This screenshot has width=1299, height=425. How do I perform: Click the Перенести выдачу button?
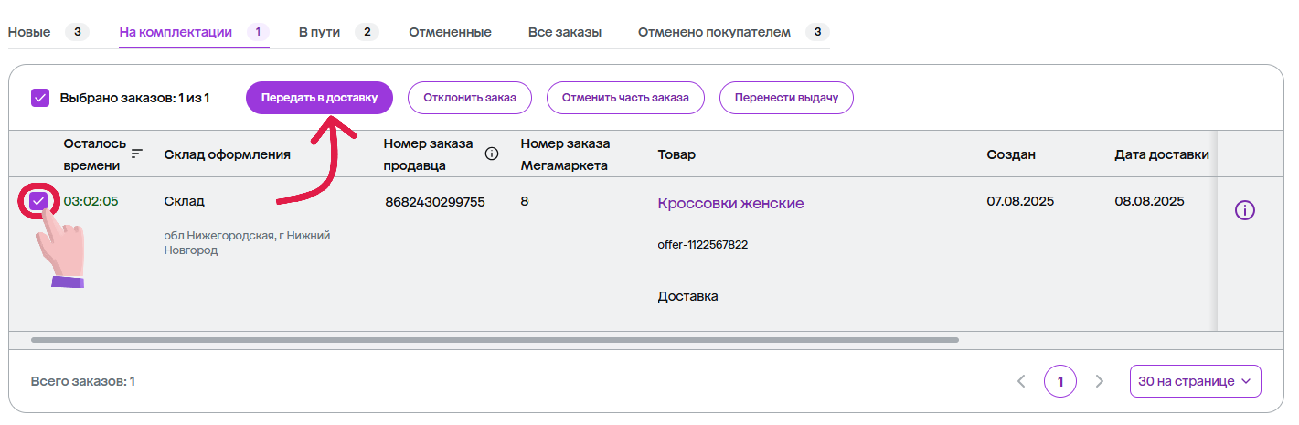pyautogui.click(x=786, y=98)
